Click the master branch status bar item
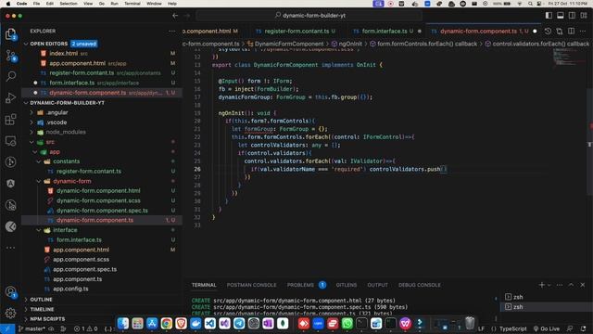Screen dimensions: 593x334 [31, 328]
